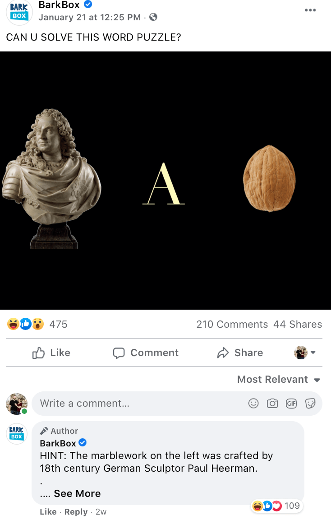Click the globe public visibility icon
The height and width of the screenshot is (520, 331).
[153, 17]
